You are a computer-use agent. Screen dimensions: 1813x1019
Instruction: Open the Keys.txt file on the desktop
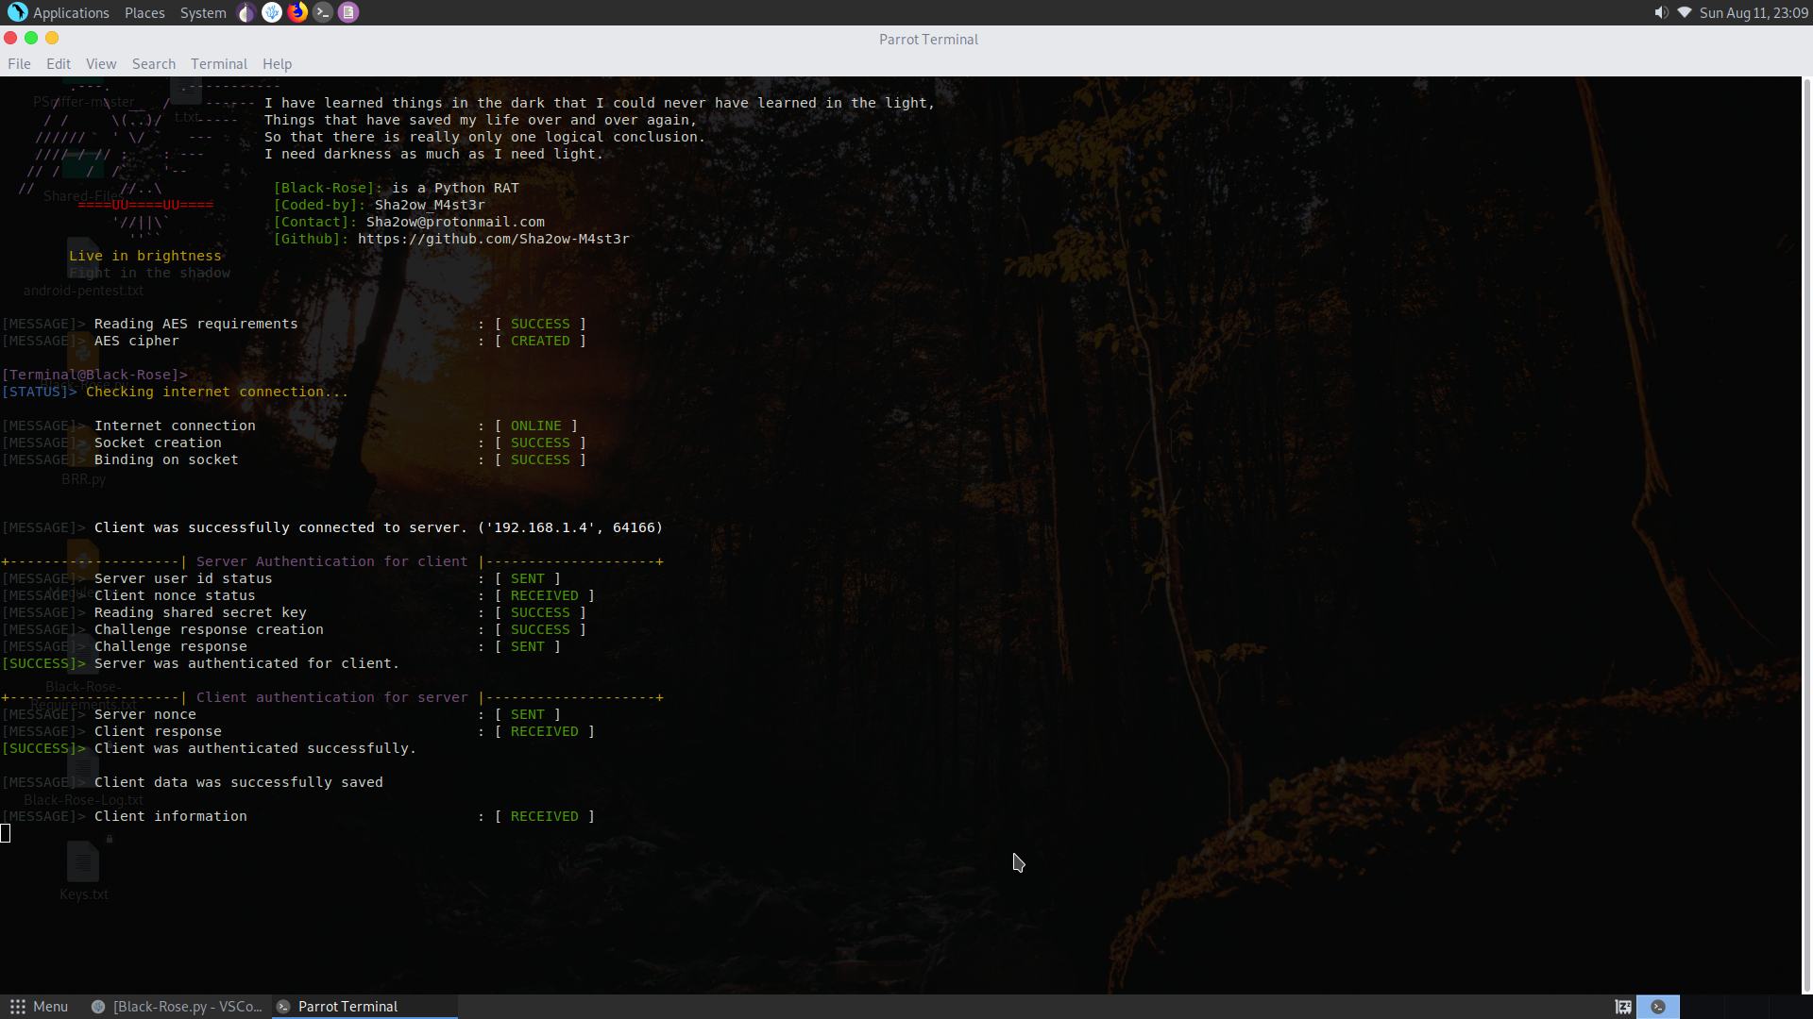[83, 868]
